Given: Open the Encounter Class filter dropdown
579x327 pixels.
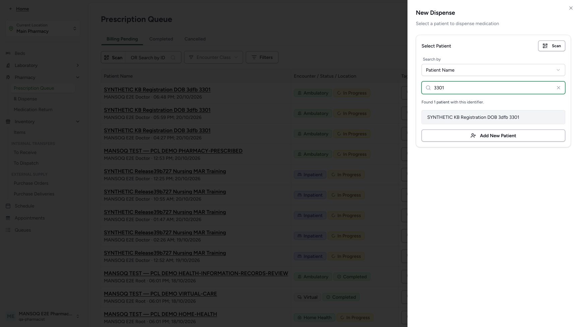Looking at the screenshot, I should tap(213, 57).
